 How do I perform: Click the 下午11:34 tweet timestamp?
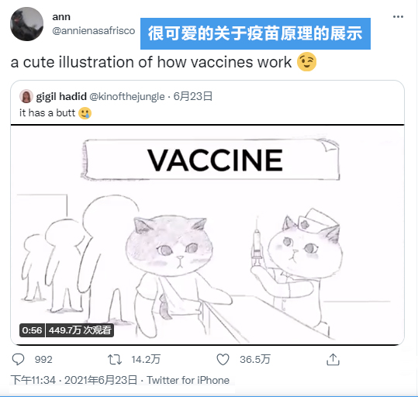coord(33,380)
